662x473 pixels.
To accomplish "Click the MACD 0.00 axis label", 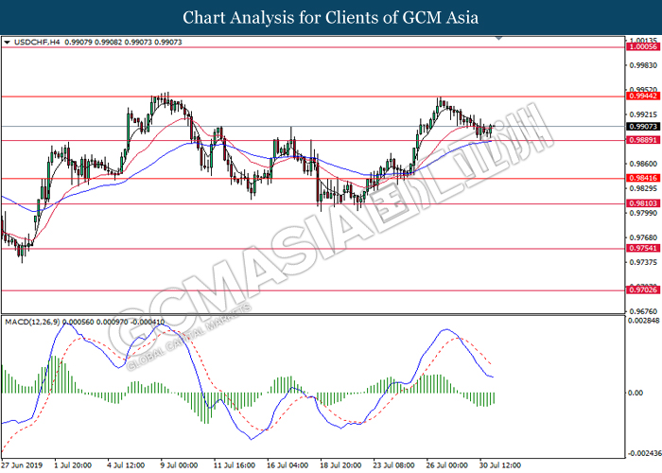I will tap(634, 392).
